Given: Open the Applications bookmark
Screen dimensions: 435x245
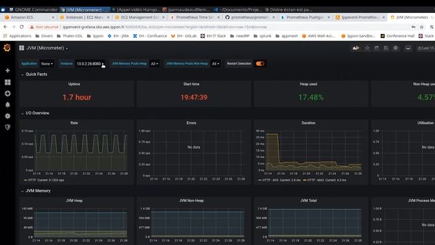Looking at the screenshot, I should (17, 36).
